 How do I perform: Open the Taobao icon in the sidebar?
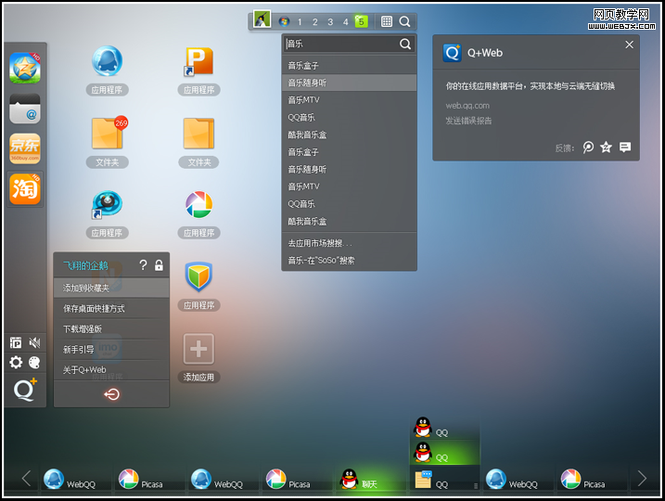(x=25, y=188)
